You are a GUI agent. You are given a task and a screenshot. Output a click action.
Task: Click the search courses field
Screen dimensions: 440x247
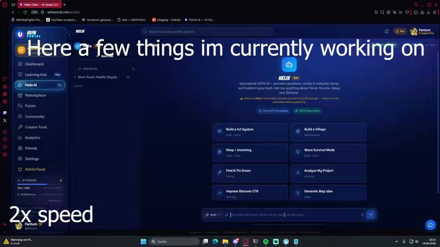pyautogui.click(x=206, y=32)
